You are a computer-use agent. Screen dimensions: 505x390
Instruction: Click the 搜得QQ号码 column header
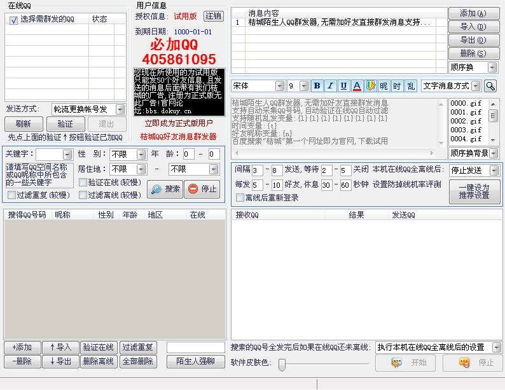[27, 215]
